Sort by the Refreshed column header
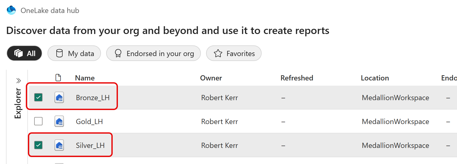457x164 pixels. 297,78
